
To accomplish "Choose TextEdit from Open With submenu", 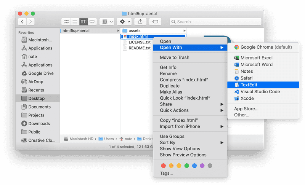I will (249, 85).
